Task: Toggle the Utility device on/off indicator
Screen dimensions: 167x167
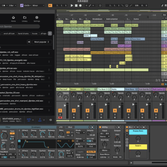Action: pyautogui.click(x=100, y=127)
